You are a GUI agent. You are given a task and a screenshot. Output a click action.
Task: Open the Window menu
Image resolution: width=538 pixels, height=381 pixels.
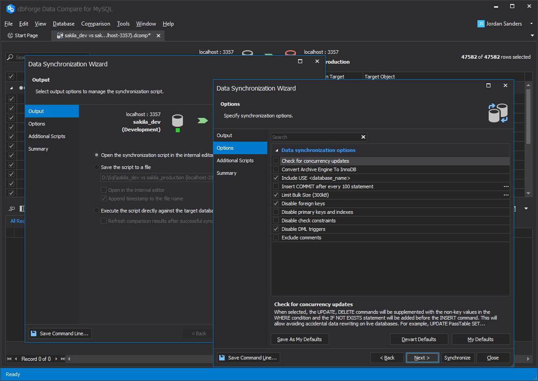[x=146, y=24]
